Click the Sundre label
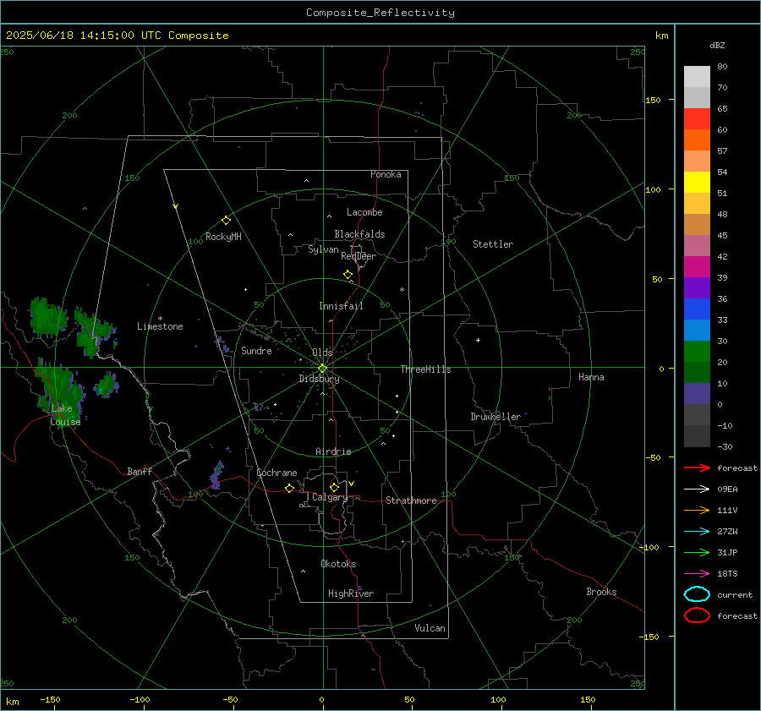The width and height of the screenshot is (761, 711). [x=256, y=350]
